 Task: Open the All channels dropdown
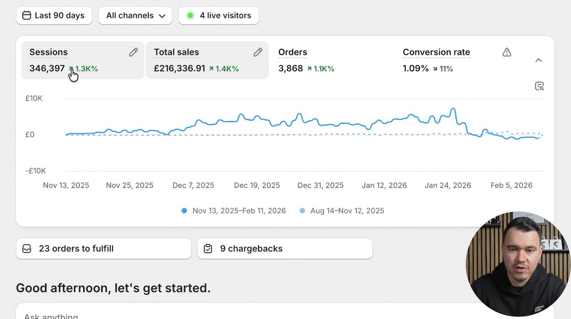(136, 16)
